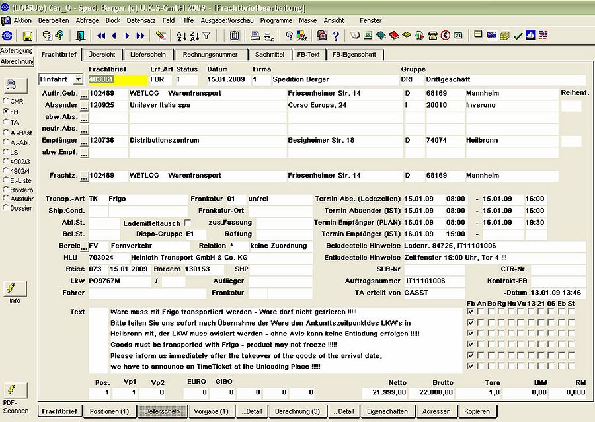Open help with the blue question mark
Viewport: 595px width, 422px height.
pyautogui.click(x=336, y=36)
